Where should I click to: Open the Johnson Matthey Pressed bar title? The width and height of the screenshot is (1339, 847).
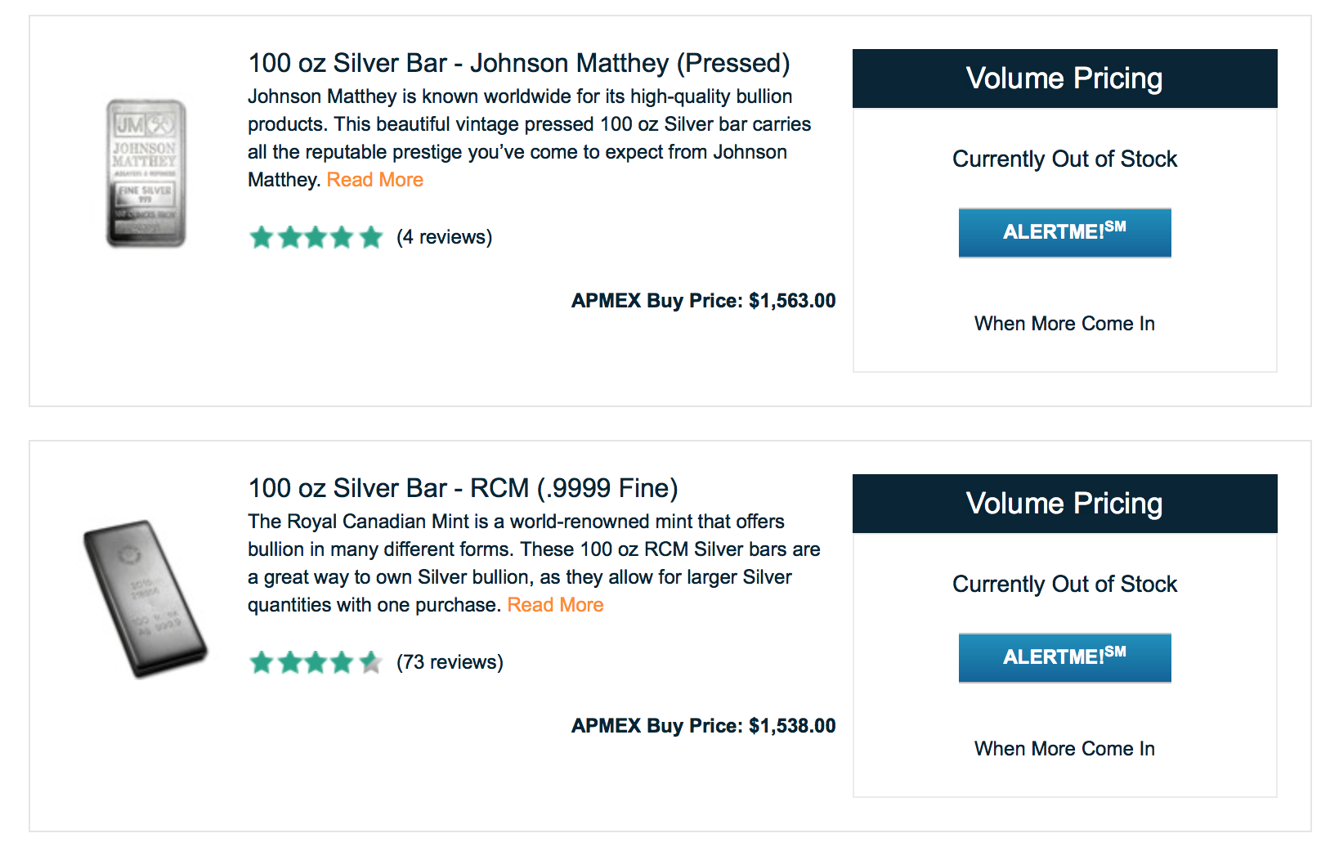point(518,63)
